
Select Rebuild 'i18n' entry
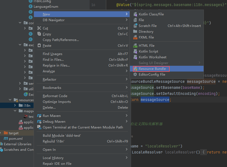tap(82, 141)
